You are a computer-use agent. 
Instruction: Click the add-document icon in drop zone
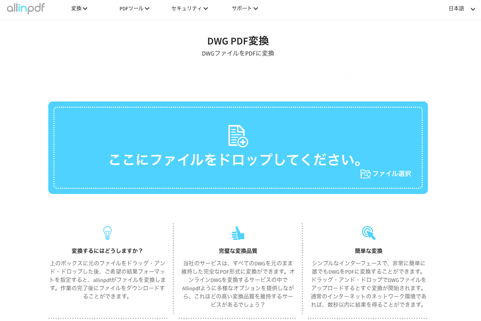238,136
